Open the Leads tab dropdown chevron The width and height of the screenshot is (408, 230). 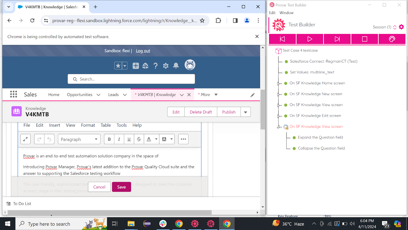(125, 95)
